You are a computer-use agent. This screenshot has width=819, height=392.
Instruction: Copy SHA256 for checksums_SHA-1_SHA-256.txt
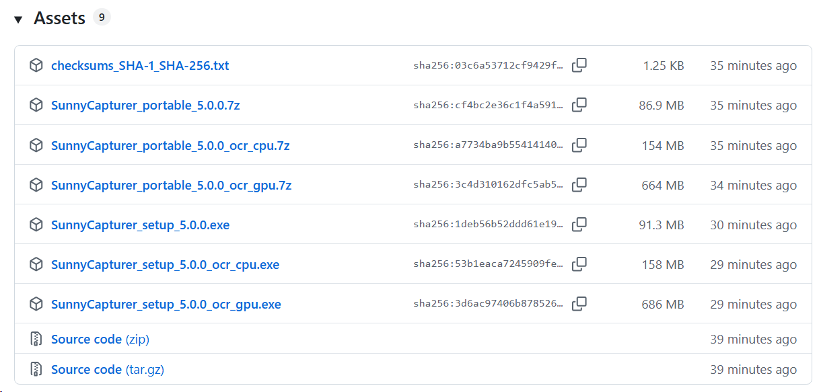[579, 65]
